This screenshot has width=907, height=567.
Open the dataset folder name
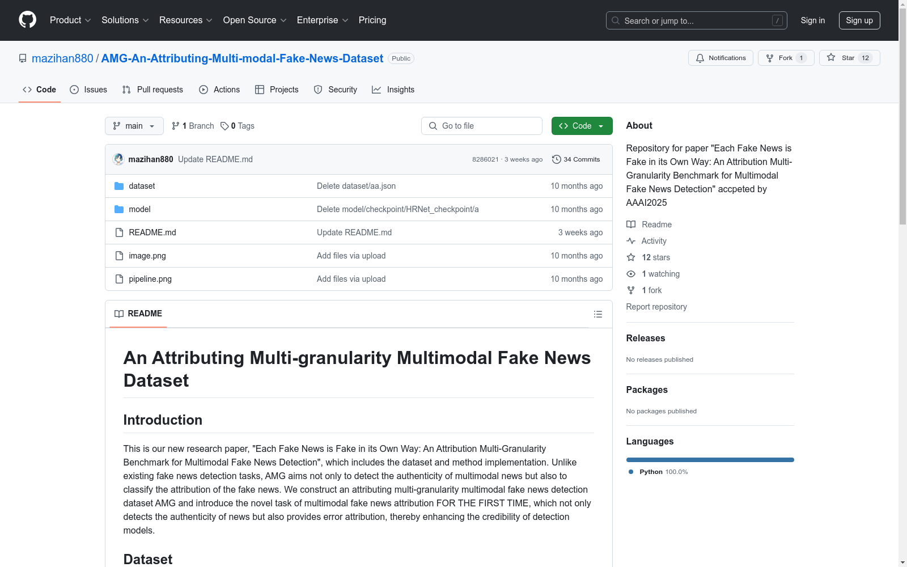[x=142, y=186]
